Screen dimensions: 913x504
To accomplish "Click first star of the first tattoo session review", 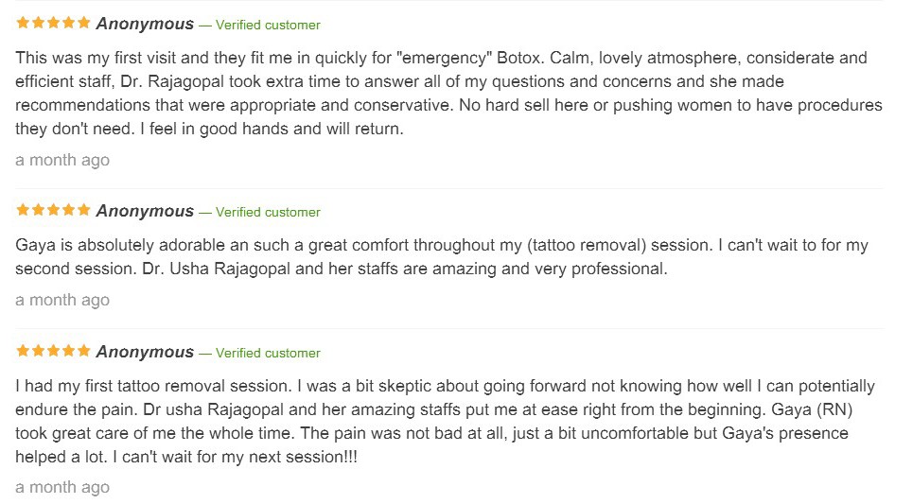I will (23, 351).
